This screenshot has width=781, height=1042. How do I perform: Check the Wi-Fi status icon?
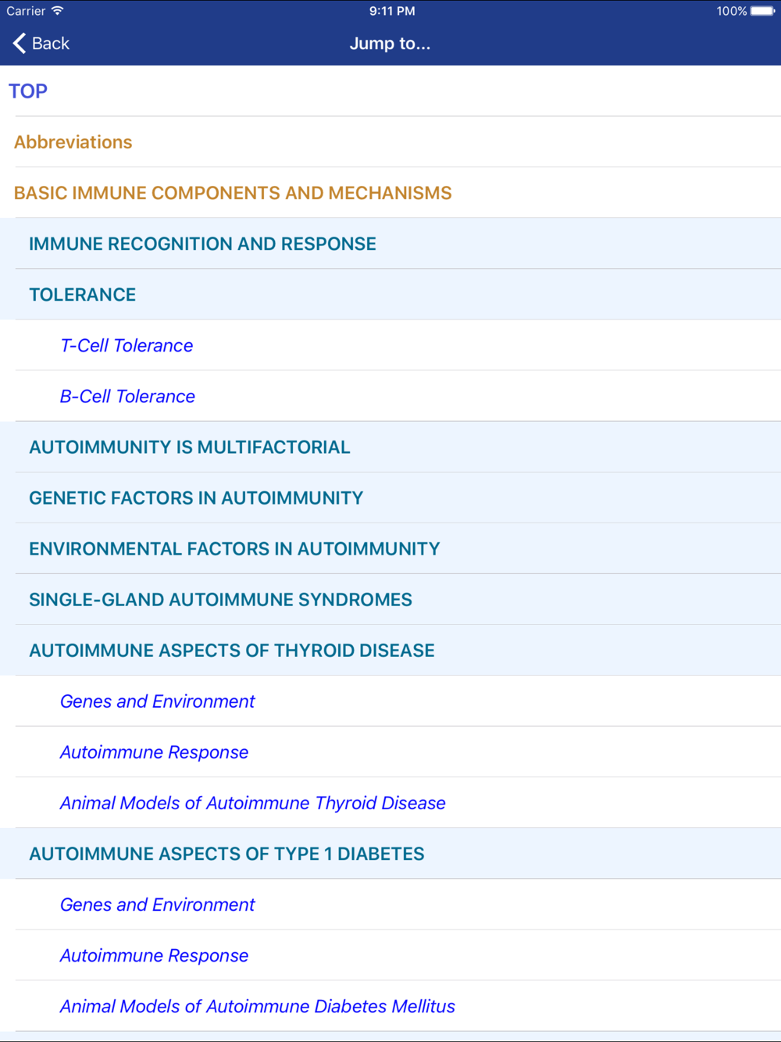58,11
